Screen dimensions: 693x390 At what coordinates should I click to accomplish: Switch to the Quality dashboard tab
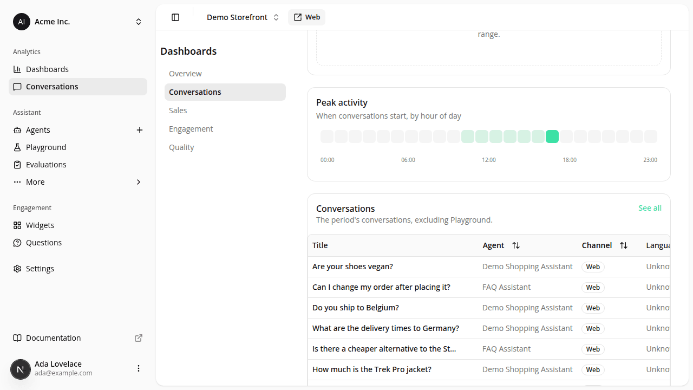pyautogui.click(x=225, y=147)
